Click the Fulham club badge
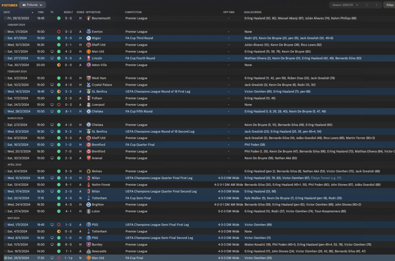Viewport: 395px width, 261px height. point(89,98)
